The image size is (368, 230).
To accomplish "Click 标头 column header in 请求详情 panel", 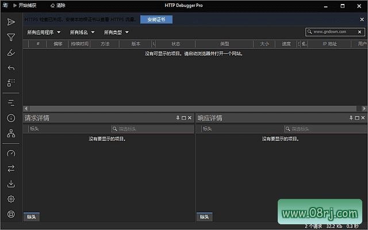I will (70, 129).
